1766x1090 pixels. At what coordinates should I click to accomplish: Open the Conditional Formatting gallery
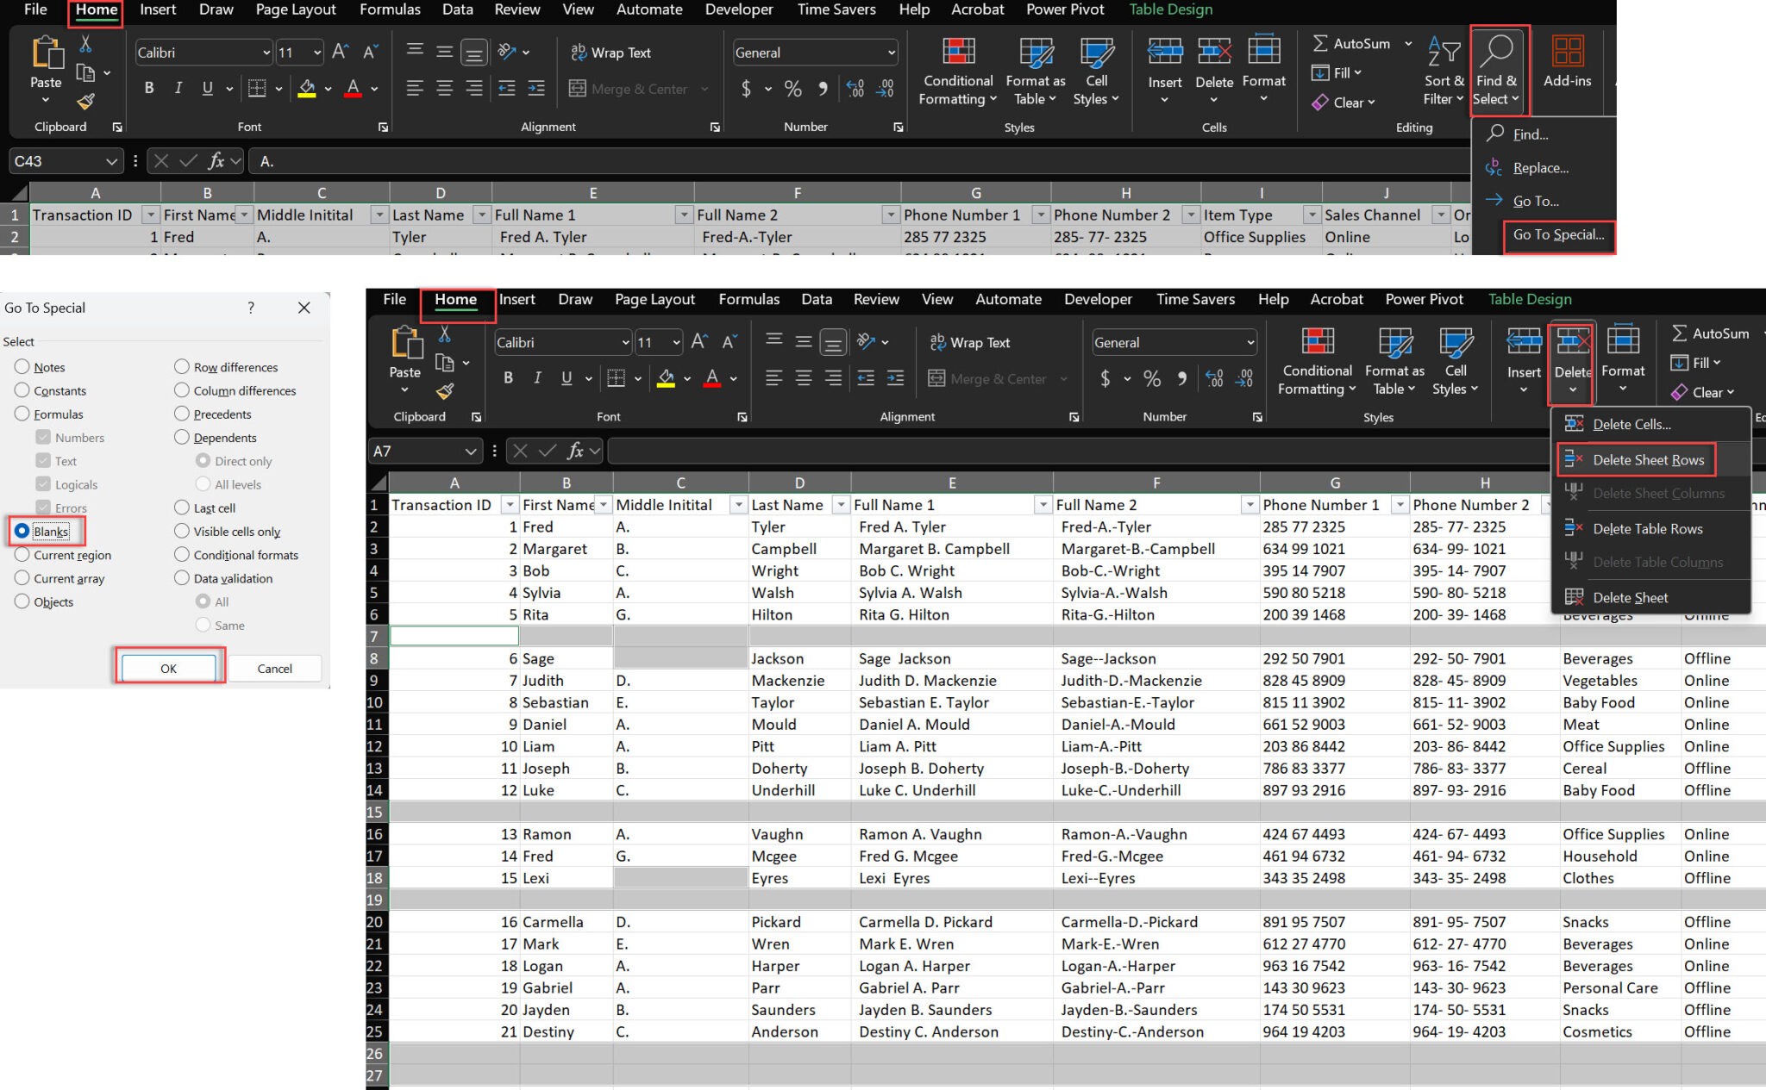[x=956, y=72]
